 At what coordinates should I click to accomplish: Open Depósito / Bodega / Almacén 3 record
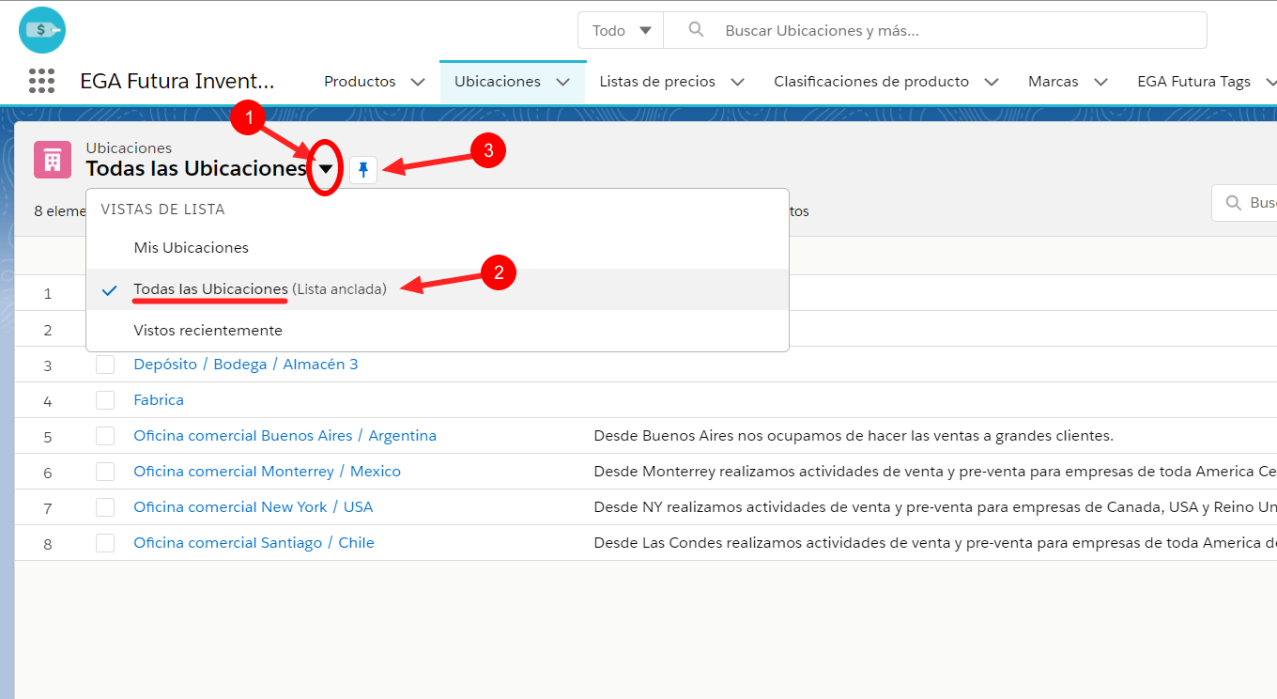pyautogui.click(x=246, y=365)
